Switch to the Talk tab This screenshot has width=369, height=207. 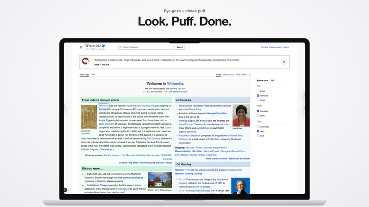pos(93,74)
